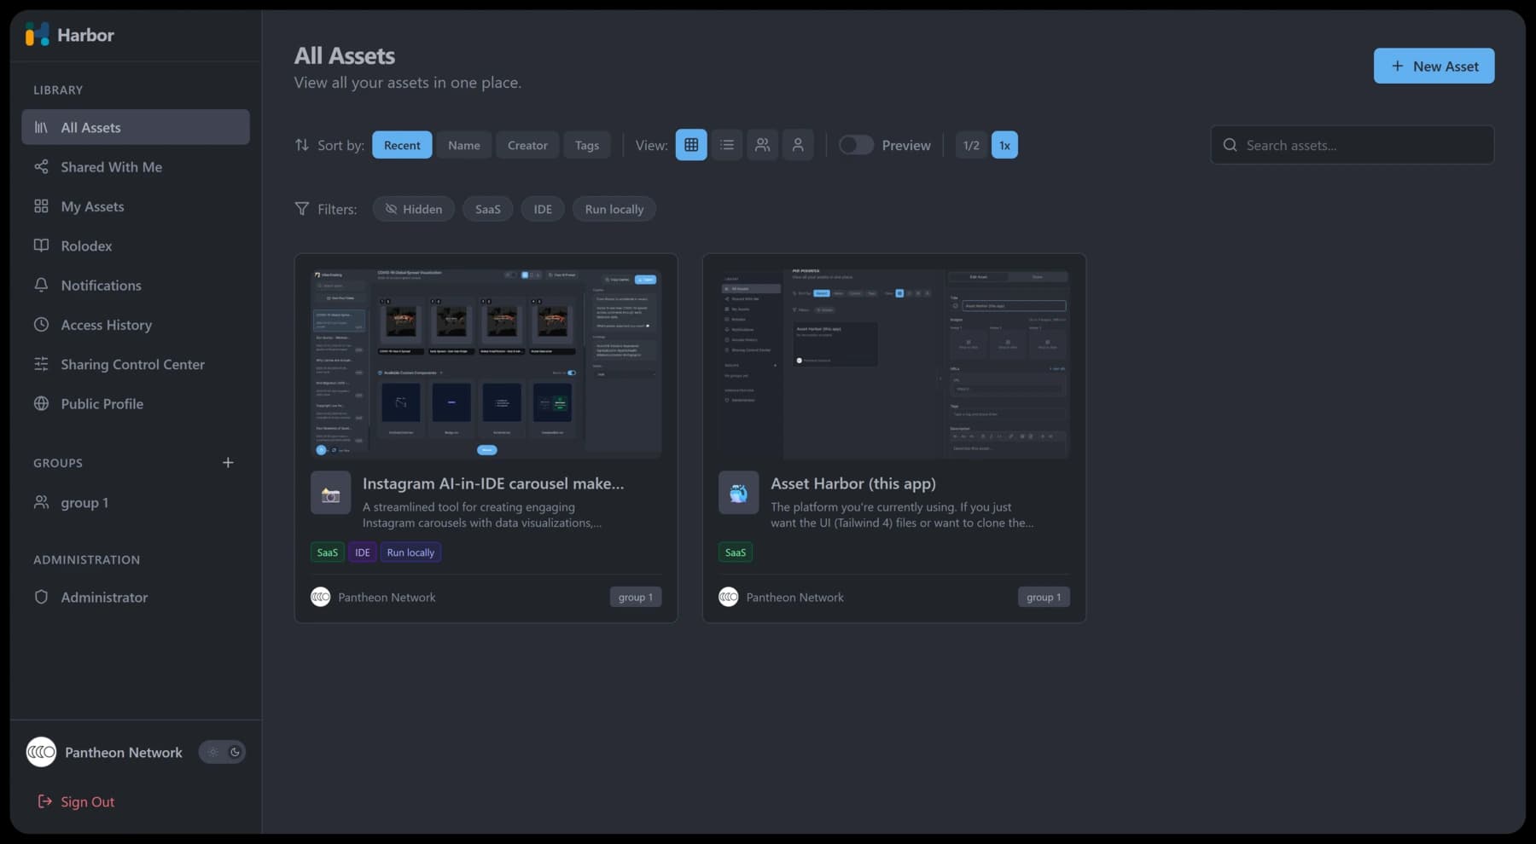Open Shared With Me in sidebar

[x=111, y=167]
